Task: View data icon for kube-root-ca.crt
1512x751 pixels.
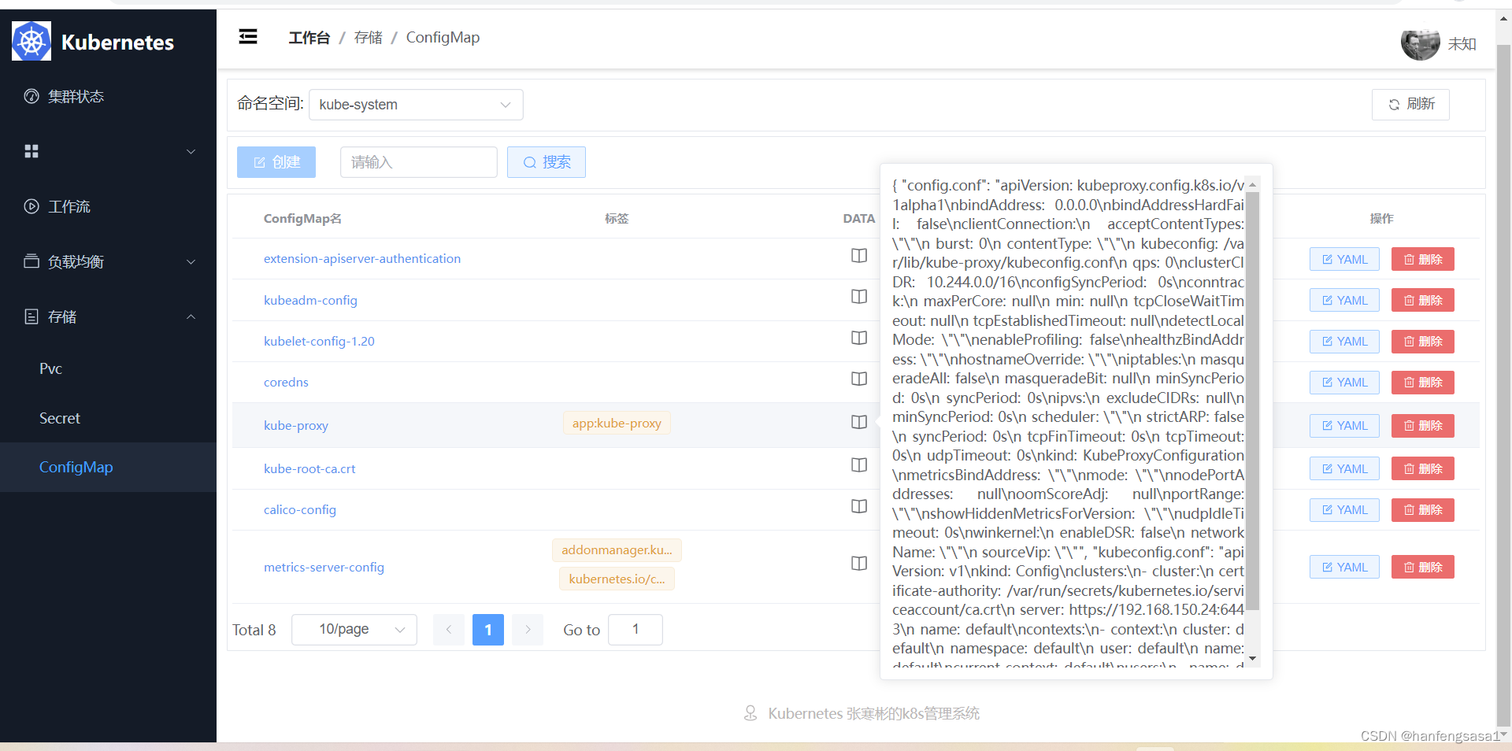Action: pyautogui.click(x=859, y=465)
